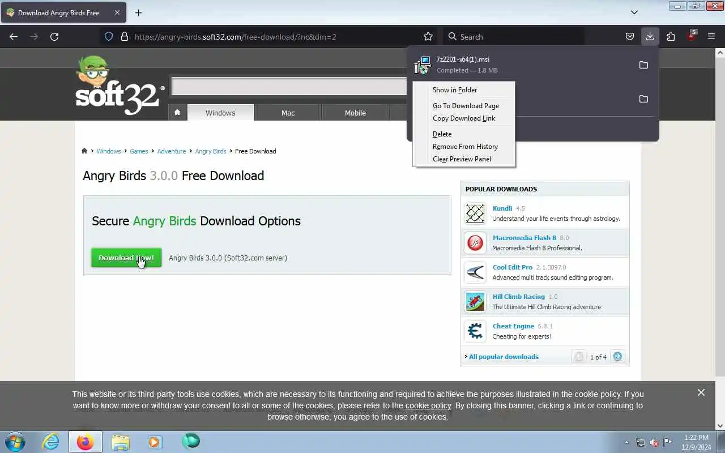Click the Macromedia Flash 8 icon
The image size is (725, 453).
[x=475, y=243]
